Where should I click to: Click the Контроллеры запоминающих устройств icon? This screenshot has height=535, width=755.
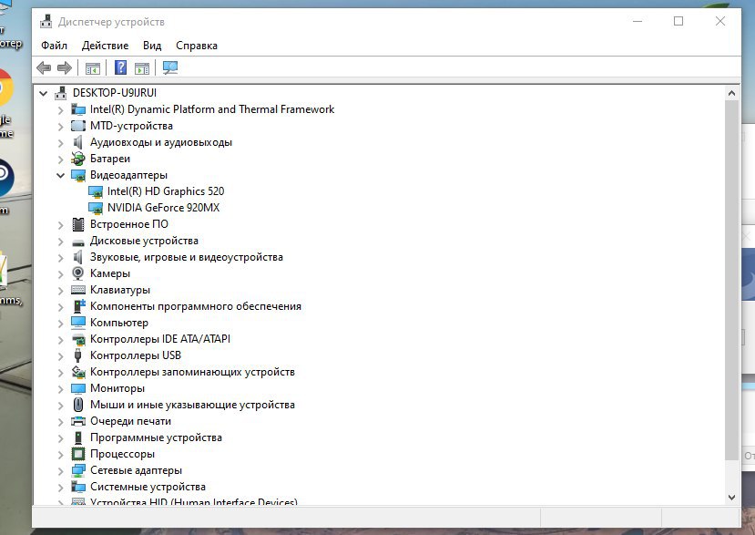pos(78,372)
